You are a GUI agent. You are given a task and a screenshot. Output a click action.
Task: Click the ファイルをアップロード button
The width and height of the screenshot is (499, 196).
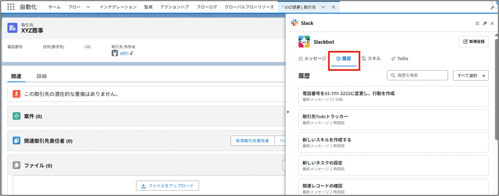point(168,186)
